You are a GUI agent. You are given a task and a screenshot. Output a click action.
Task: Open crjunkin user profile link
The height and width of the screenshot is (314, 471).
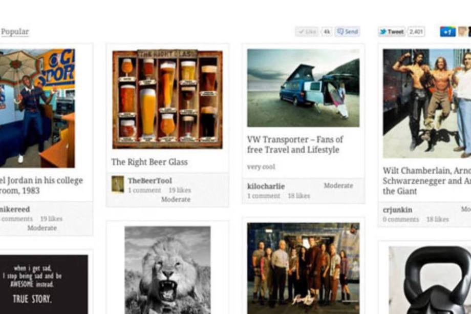pos(397,210)
